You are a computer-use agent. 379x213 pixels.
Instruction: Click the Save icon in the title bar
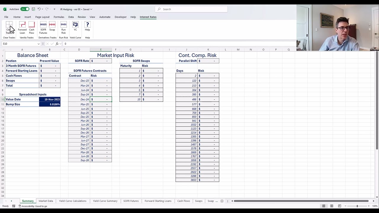pos(33,9)
